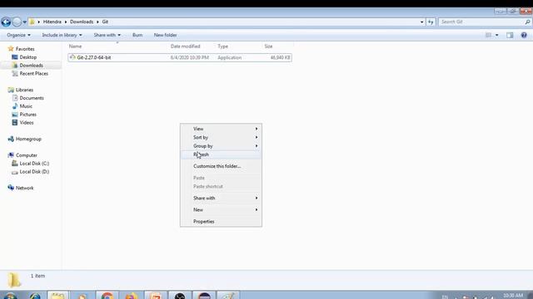Open the Share with toolbar dropdown
Image resolution: width=533 pixels, height=299 pixels.
point(107,35)
